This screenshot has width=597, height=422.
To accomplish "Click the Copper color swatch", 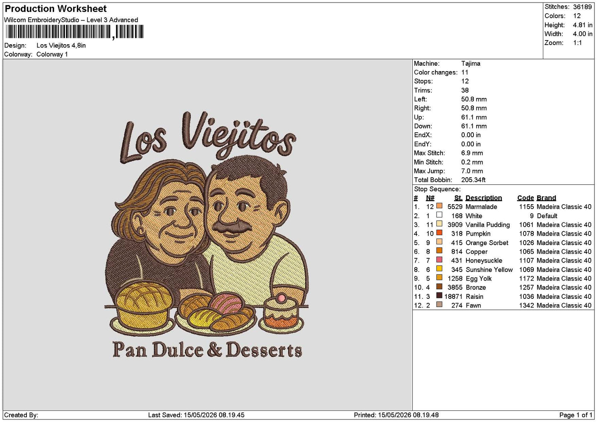I will click(x=439, y=251).
